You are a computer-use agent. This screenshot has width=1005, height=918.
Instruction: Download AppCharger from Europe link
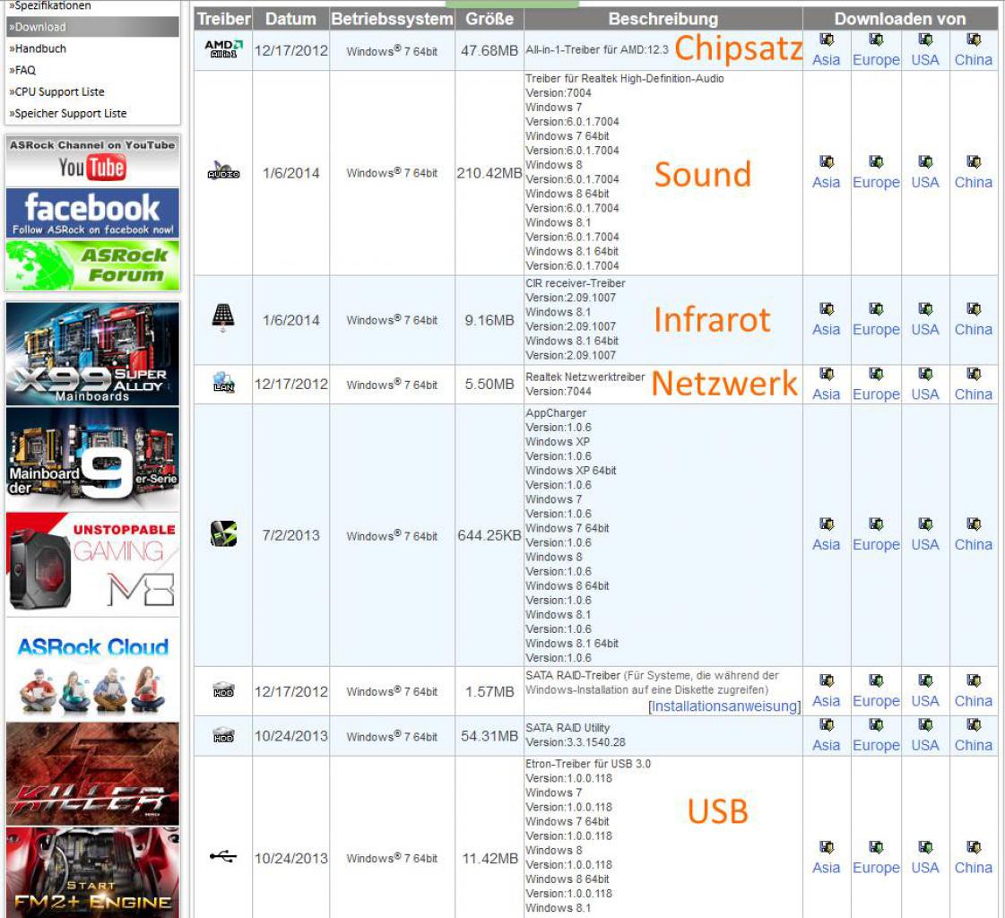coord(876,544)
